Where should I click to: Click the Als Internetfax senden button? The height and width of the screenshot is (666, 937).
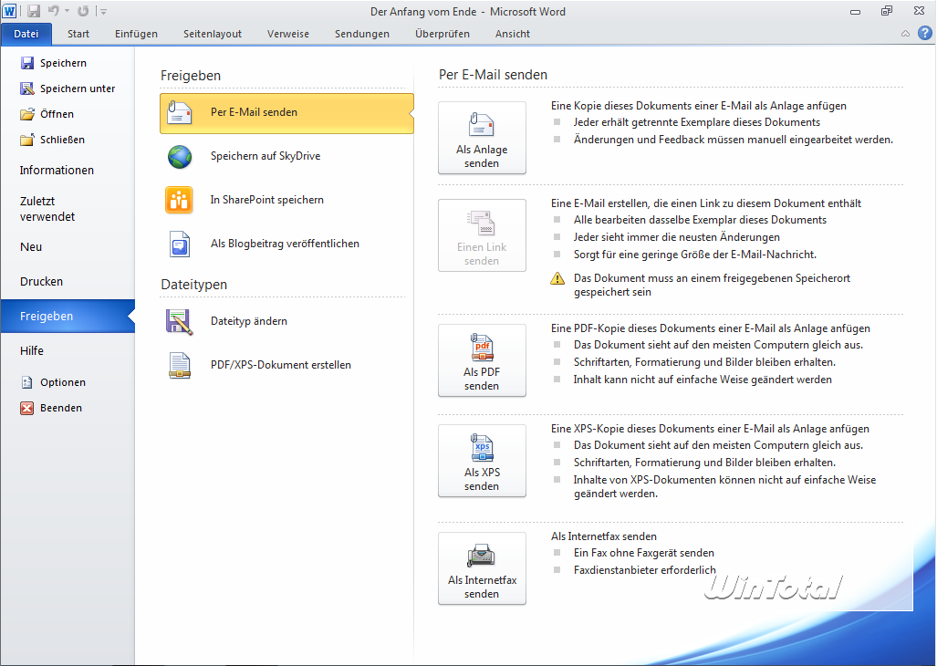(482, 568)
